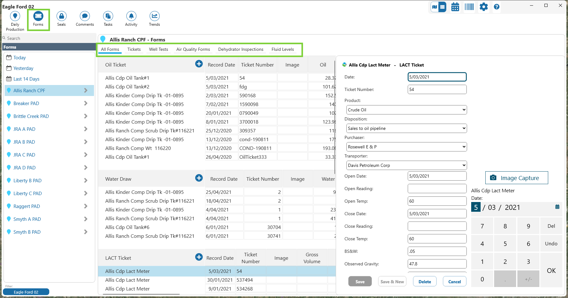
Task: Open the Tasks toolbar icon
Action: [x=108, y=16]
